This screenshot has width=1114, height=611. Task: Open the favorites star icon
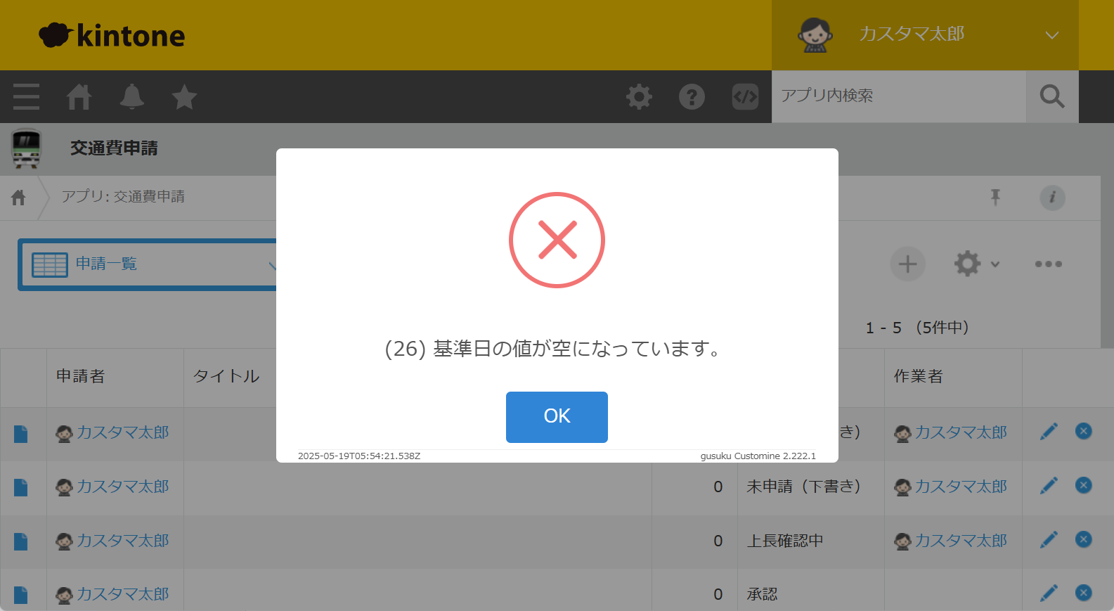[184, 96]
